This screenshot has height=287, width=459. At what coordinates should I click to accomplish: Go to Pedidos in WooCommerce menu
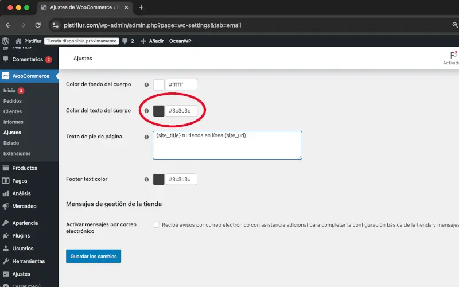pyautogui.click(x=13, y=101)
